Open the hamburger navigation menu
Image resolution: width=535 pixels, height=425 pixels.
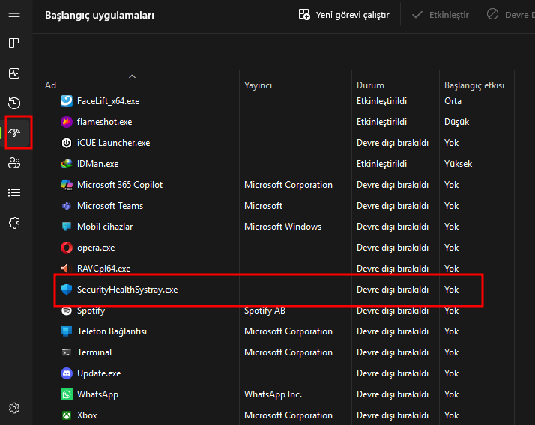point(14,13)
